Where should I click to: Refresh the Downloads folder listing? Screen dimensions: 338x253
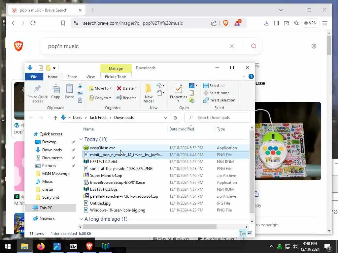coord(175,118)
